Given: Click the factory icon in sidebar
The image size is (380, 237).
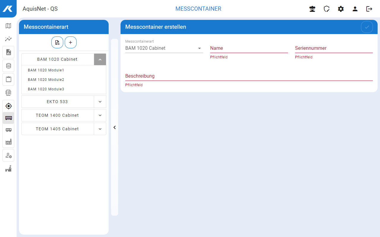Looking at the screenshot, I should click(x=8, y=142).
